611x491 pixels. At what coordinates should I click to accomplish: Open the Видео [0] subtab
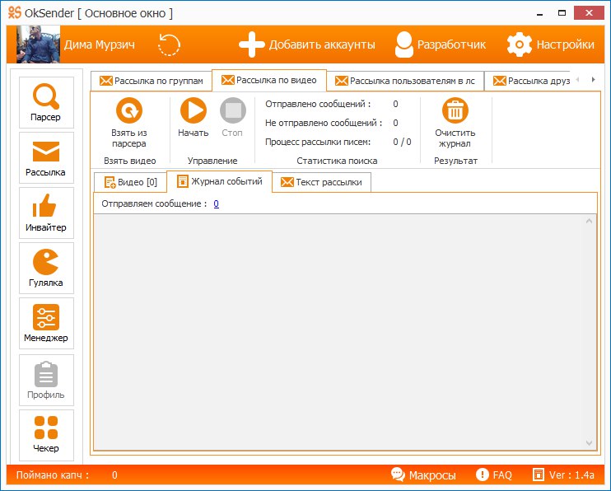coord(130,182)
